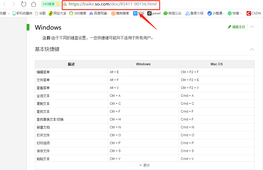Open the 360搜索 bookmark in bookmarks bar

coord(78,13)
